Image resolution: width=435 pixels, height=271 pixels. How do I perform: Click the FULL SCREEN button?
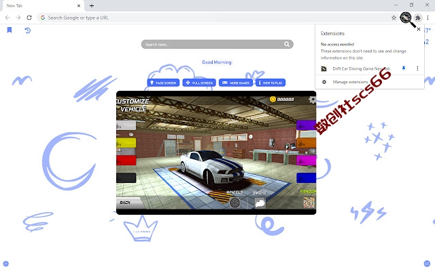(x=199, y=83)
